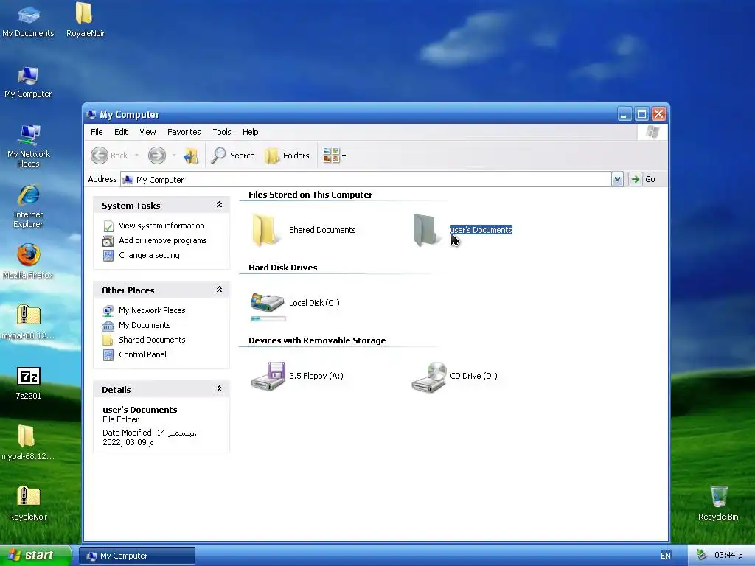
Task: Open Back history dropdown arrow
Action: pyautogui.click(x=136, y=156)
